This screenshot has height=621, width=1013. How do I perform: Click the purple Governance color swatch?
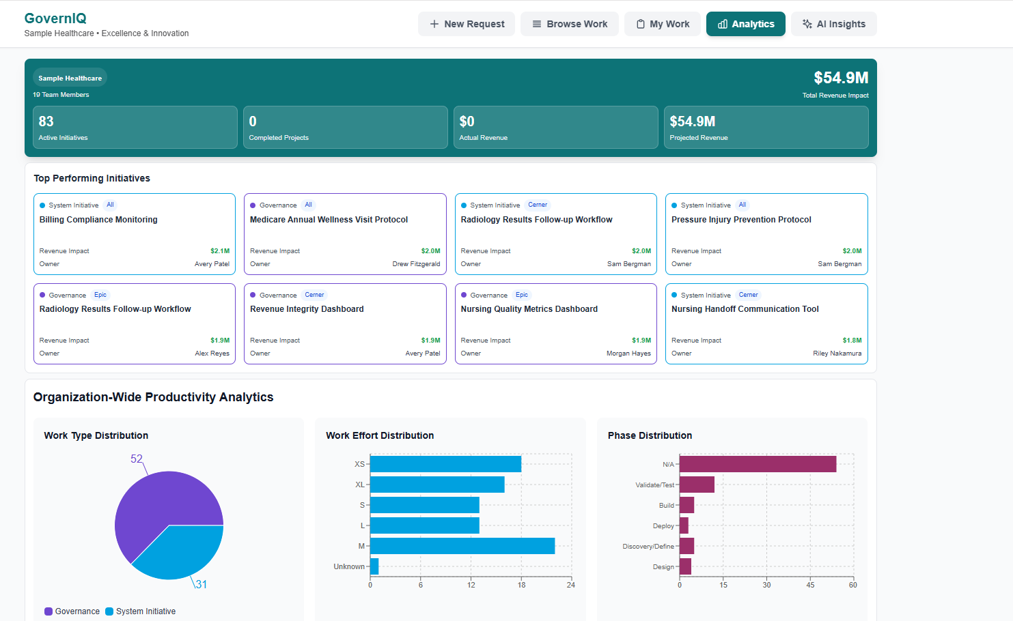point(46,611)
